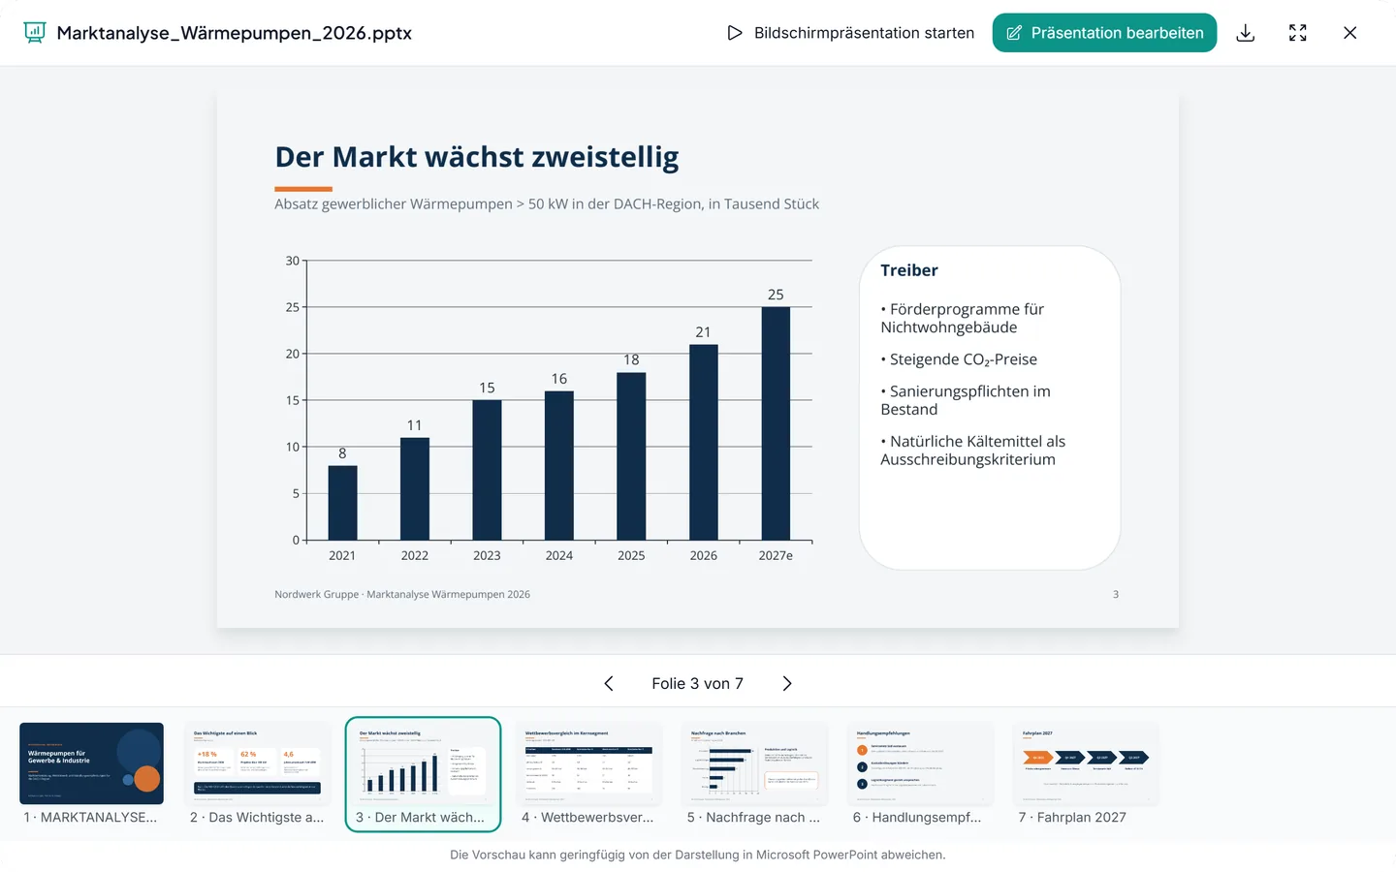1396x872 pixels.
Task: Select the subtitle starting 'Absatz gewerblicher Wärmepumpen'
Action: click(547, 204)
